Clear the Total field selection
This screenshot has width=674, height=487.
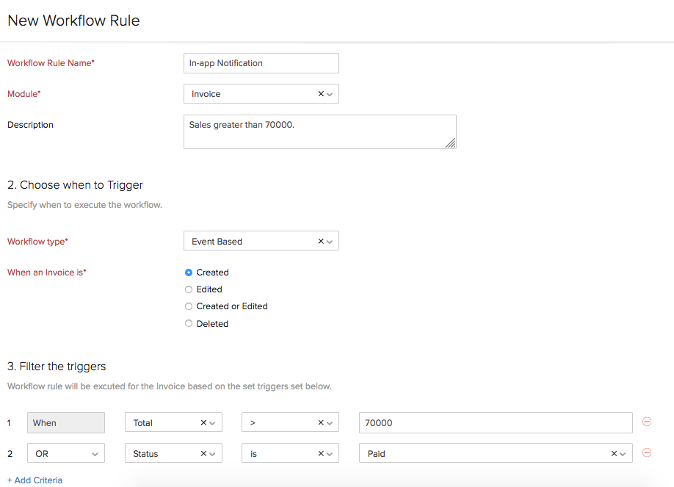[203, 423]
